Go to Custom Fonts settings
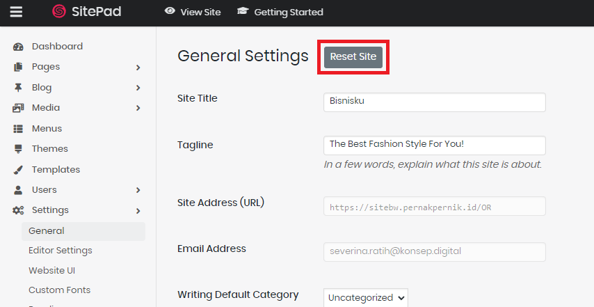 [59, 290]
